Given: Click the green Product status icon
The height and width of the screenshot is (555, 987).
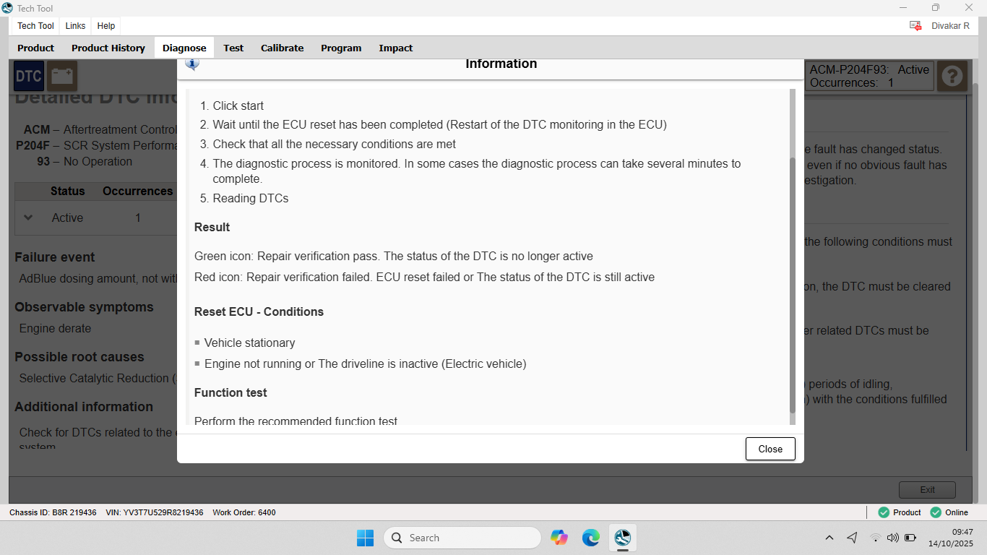Looking at the screenshot, I should pos(884,512).
